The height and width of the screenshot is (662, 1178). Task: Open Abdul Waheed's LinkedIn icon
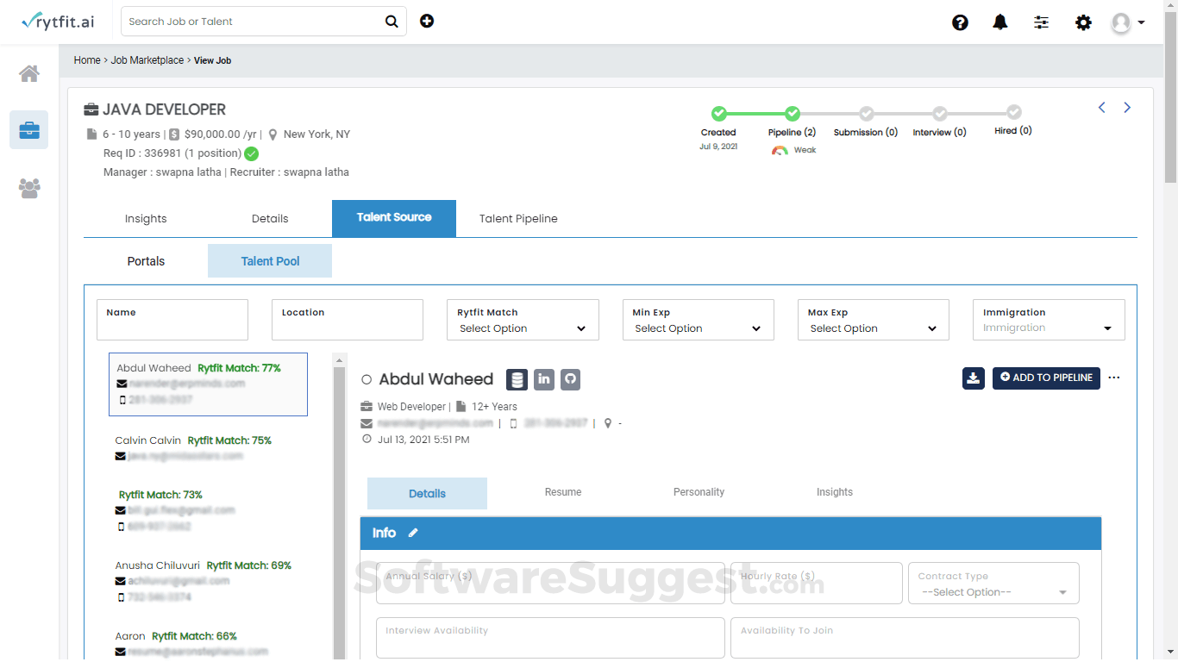tap(543, 379)
